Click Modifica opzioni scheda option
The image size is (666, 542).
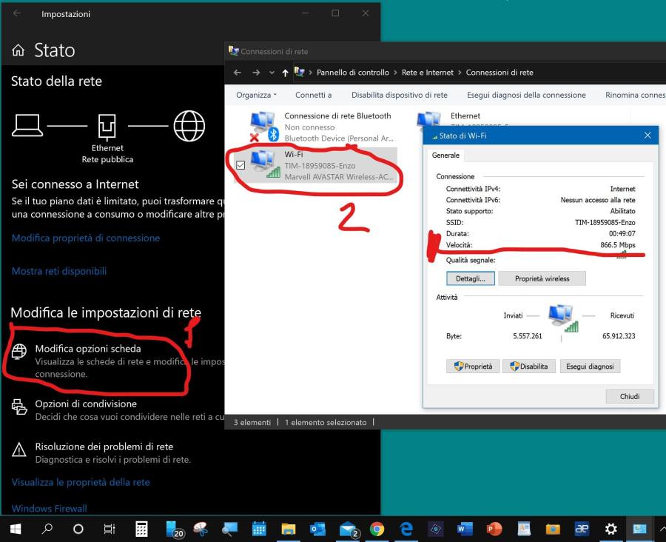[x=87, y=348]
